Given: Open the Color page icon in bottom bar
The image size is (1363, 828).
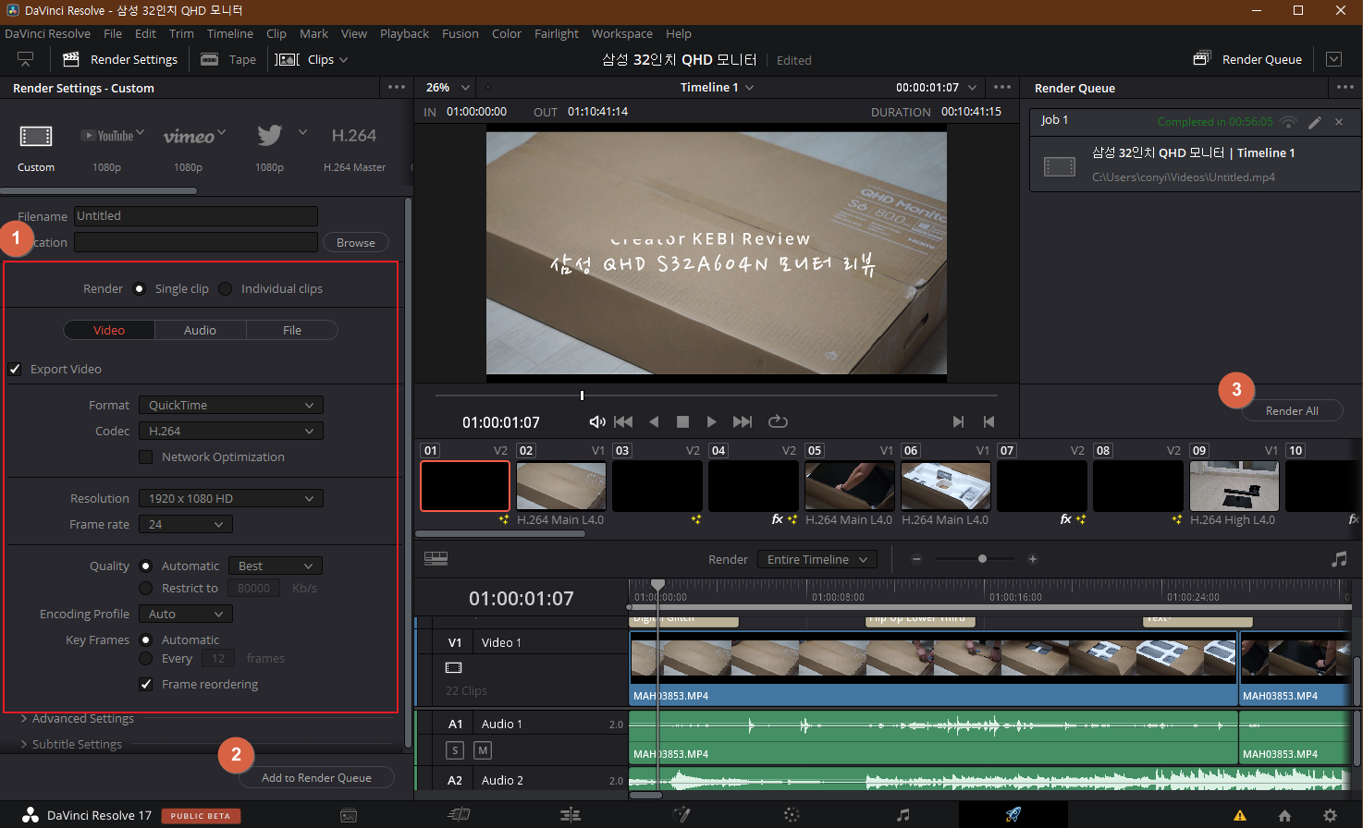Looking at the screenshot, I should [792, 815].
